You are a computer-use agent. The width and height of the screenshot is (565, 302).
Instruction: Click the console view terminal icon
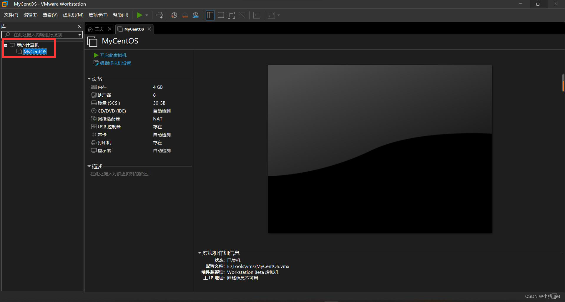(x=257, y=15)
